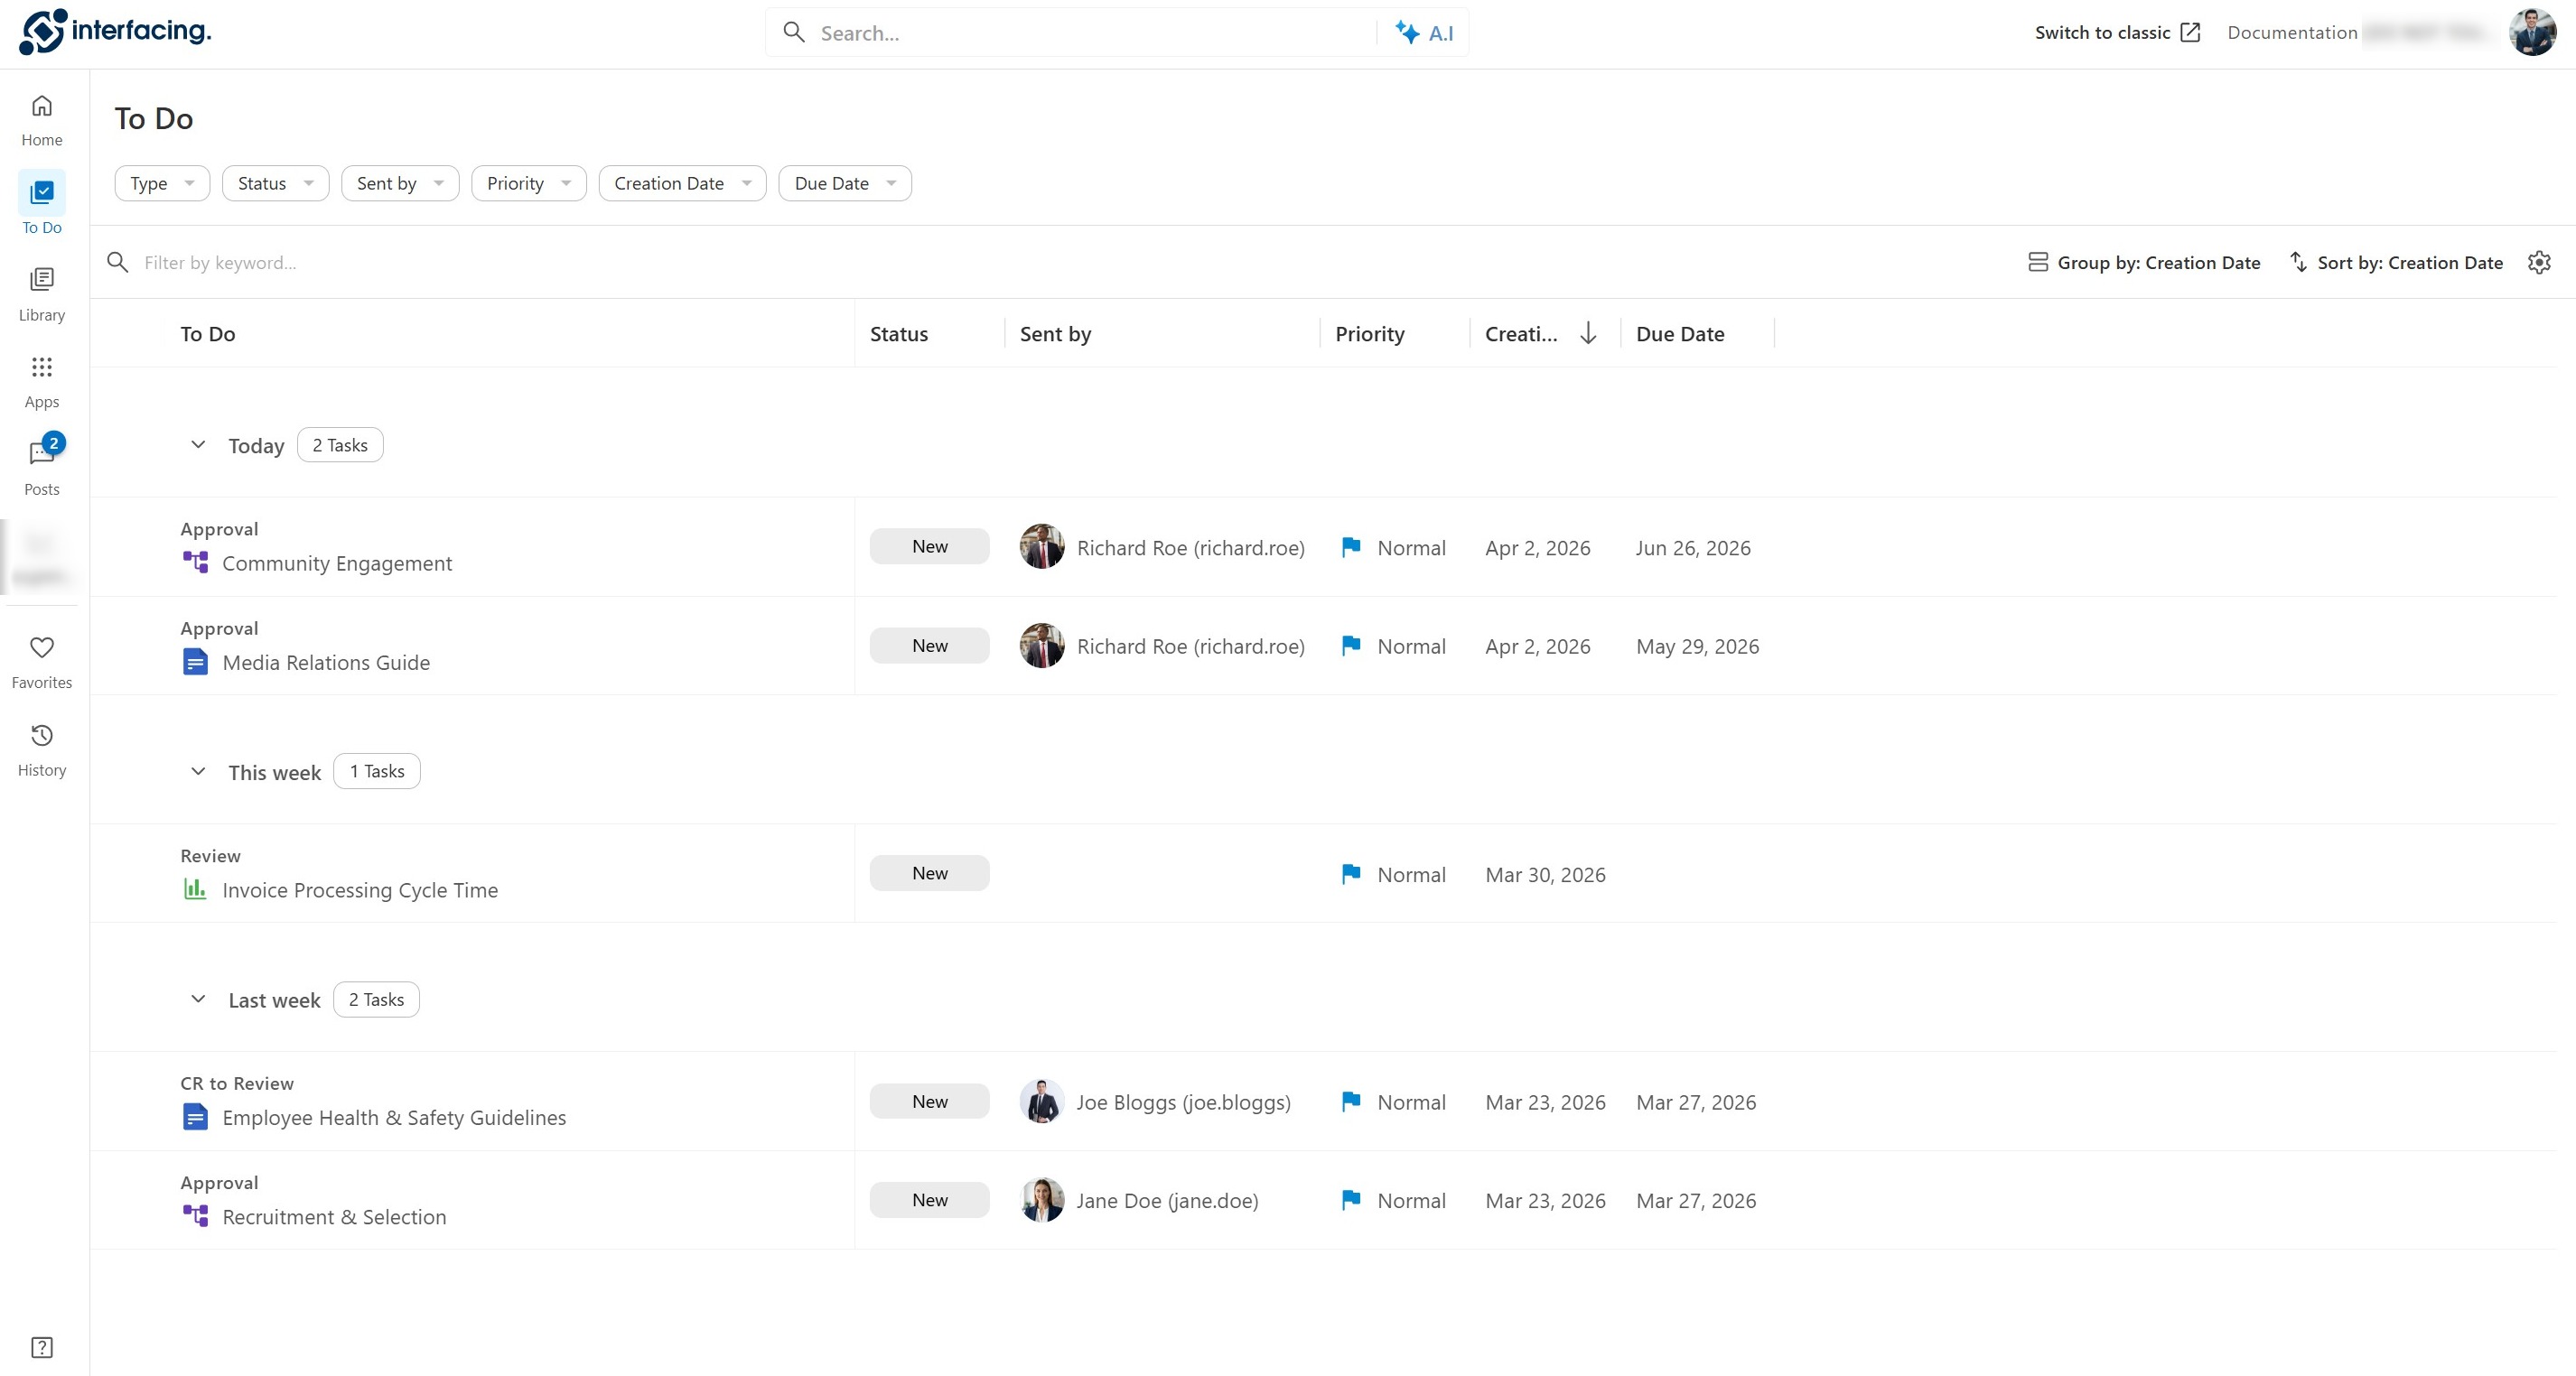Open the Apps grid icon
The width and height of the screenshot is (2576, 1376).
pos(41,367)
